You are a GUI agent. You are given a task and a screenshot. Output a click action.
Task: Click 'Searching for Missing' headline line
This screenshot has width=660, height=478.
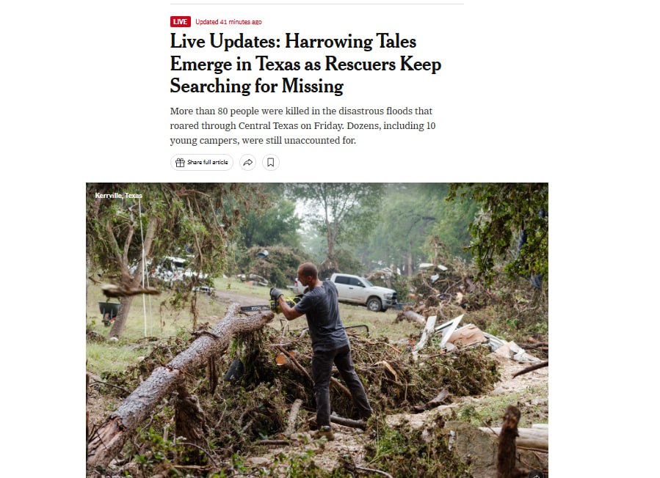click(x=257, y=87)
